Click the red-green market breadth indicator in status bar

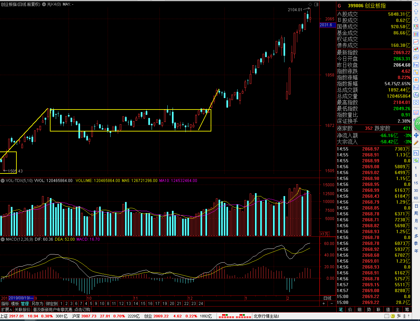click(235, 316)
